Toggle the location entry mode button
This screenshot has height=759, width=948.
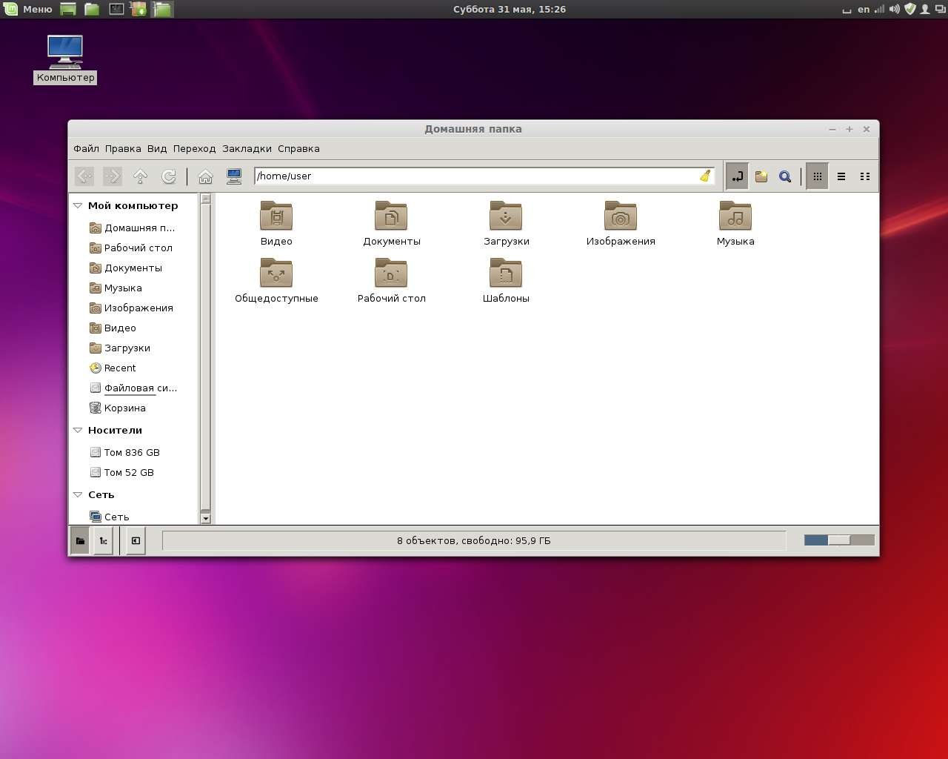pyautogui.click(x=737, y=176)
